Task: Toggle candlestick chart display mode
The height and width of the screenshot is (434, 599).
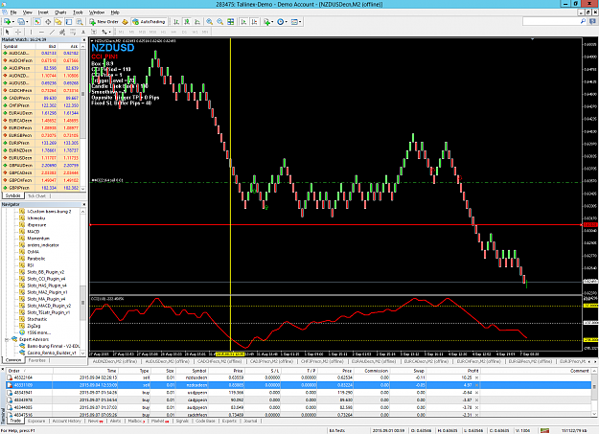Action: [x=187, y=22]
